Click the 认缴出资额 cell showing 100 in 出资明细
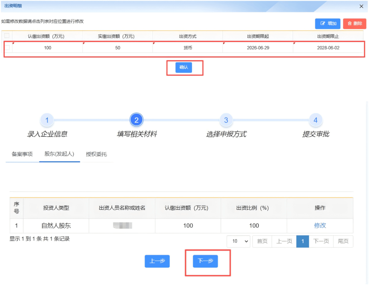Screen dimensions: 369x285 pos(47,48)
